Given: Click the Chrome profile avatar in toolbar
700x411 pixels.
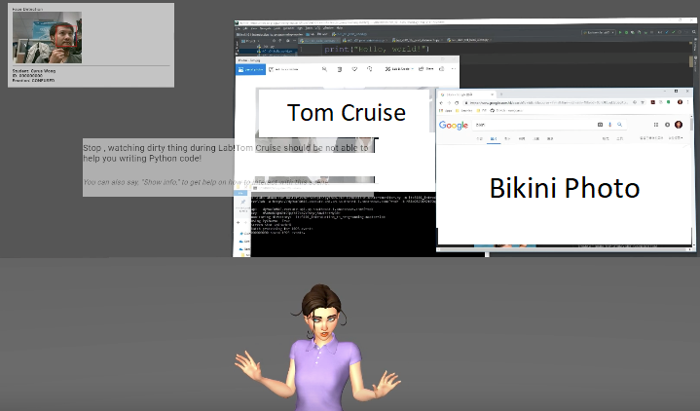Looking at the screenshot, I should tap(680, 102).
